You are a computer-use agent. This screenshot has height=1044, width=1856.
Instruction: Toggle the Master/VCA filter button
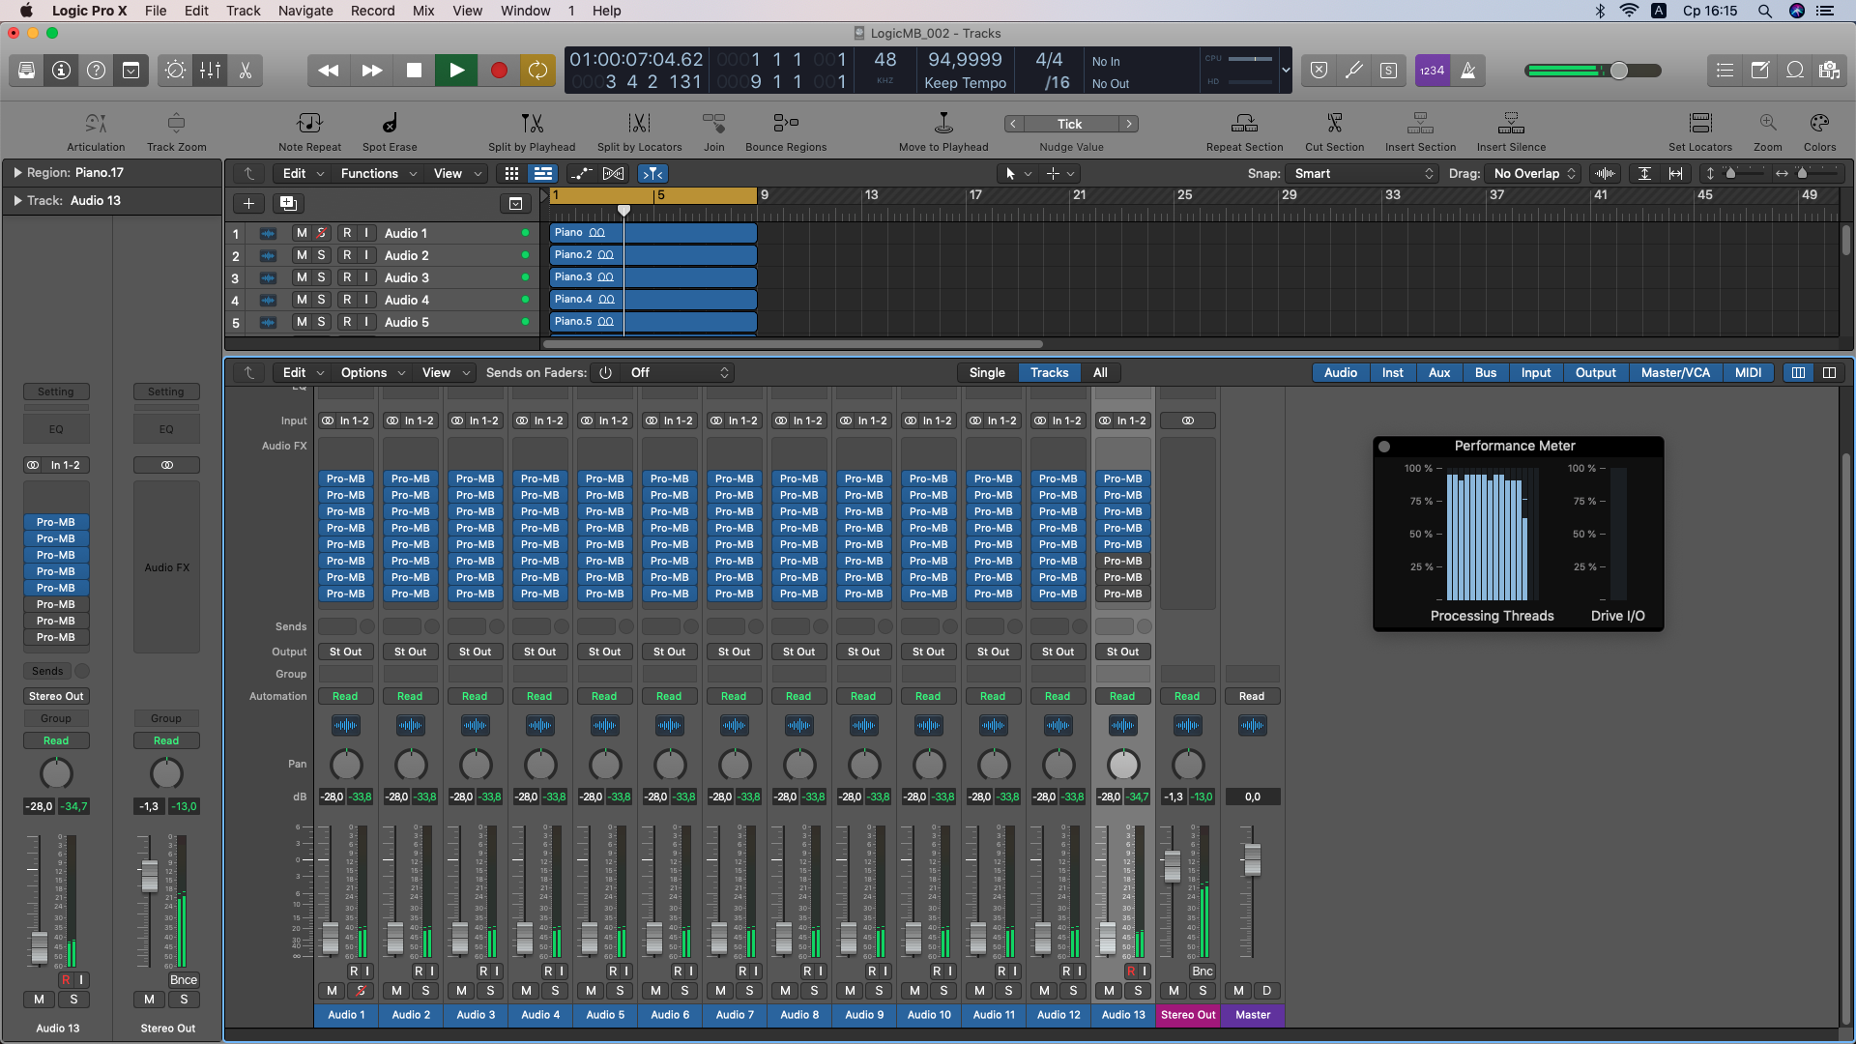click(1675, 373)
